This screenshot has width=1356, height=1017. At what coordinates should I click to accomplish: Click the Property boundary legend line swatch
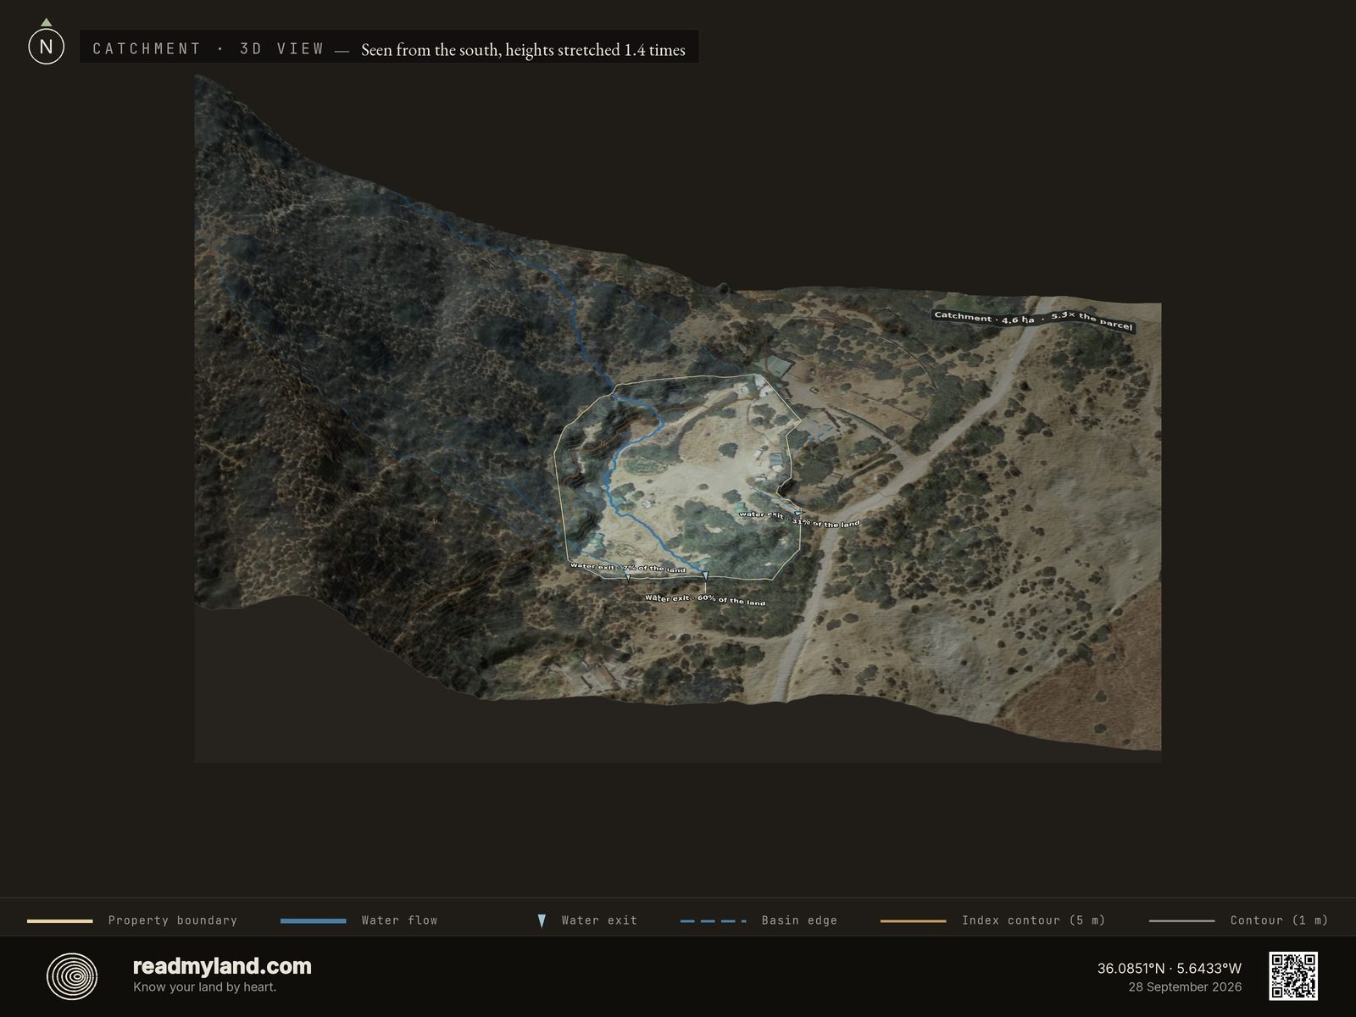pos(60,920)
